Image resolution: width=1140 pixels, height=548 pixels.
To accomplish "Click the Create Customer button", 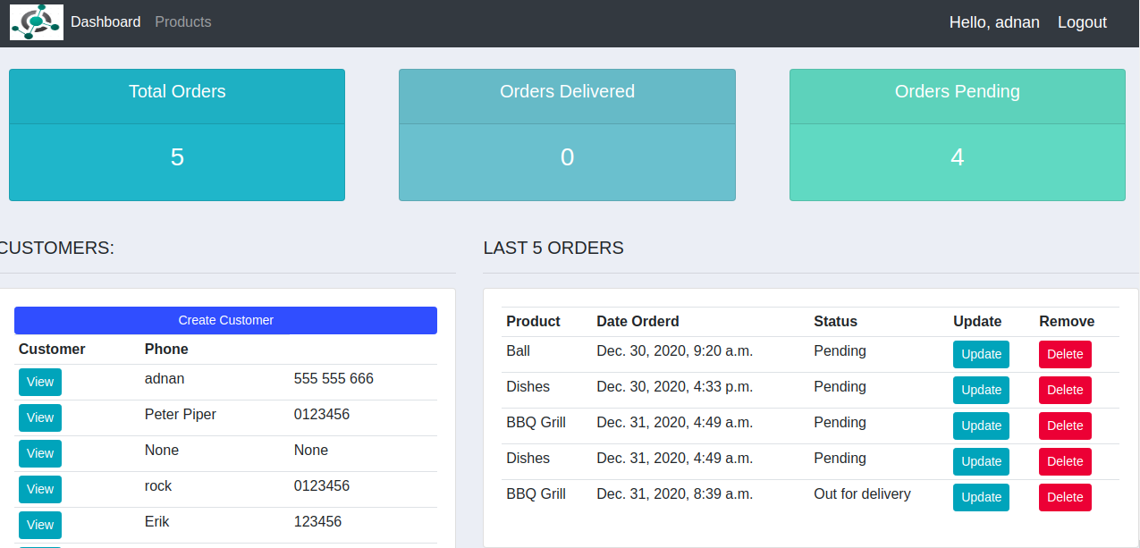I will tap(225, 320).
